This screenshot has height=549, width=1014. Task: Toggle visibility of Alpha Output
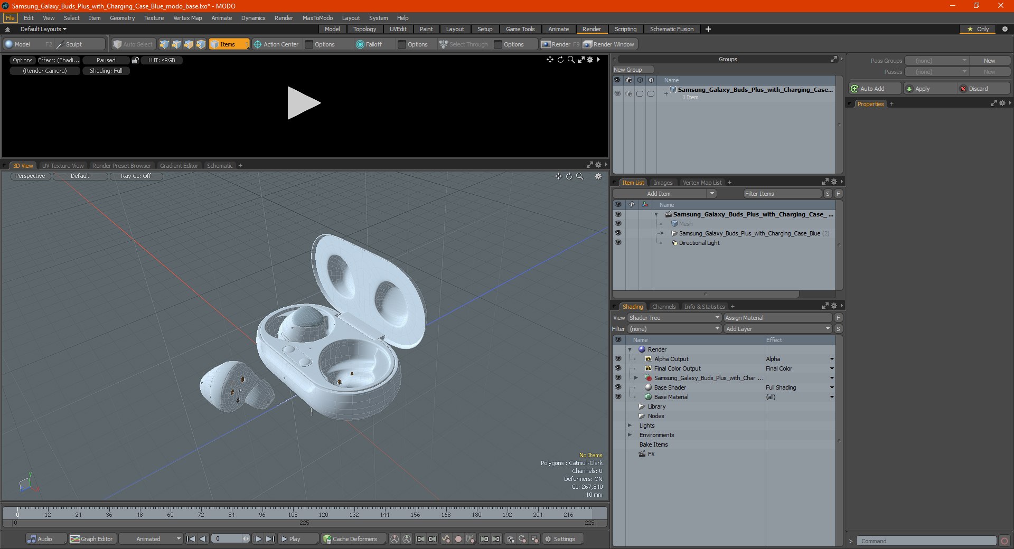(618, 359)
